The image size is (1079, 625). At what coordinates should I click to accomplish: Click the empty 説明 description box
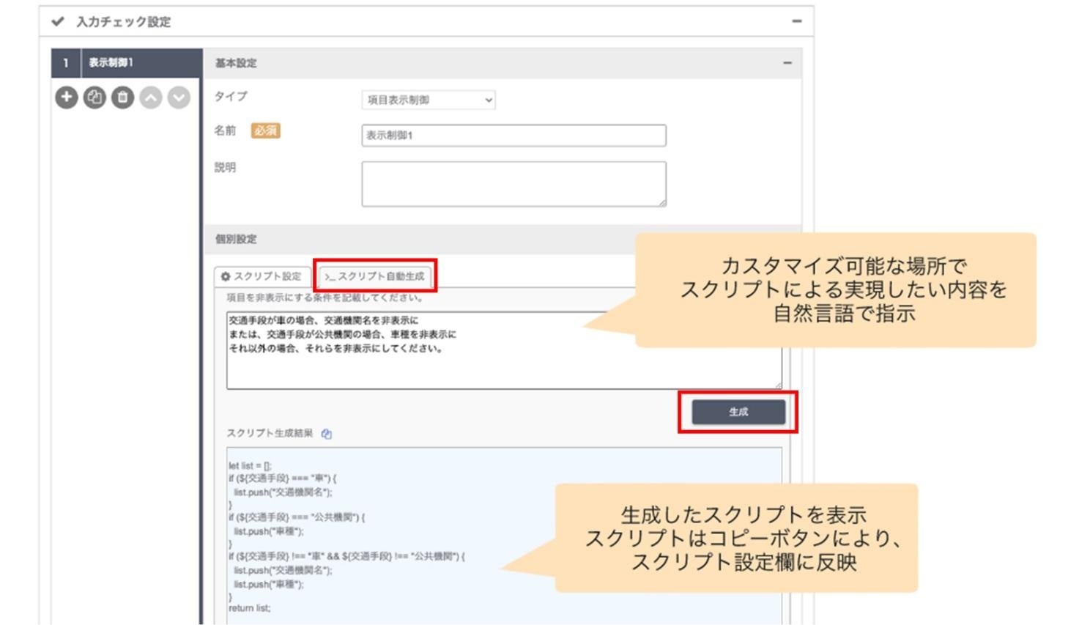[513, 182]
